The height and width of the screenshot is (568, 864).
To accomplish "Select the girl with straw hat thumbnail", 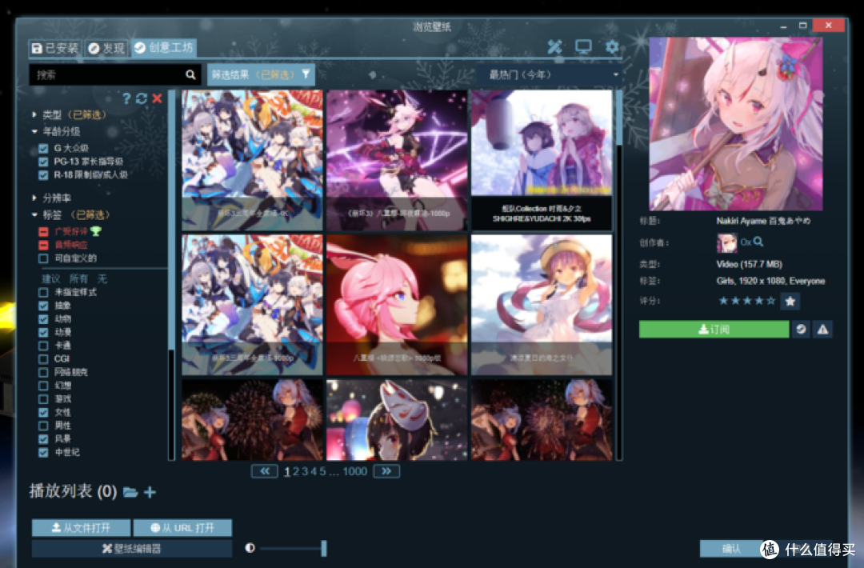I will tap(541, 305).
